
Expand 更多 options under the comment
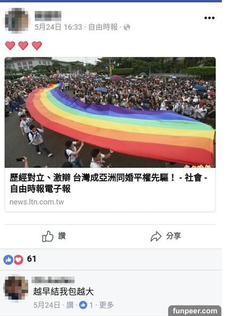click(106, 305)
